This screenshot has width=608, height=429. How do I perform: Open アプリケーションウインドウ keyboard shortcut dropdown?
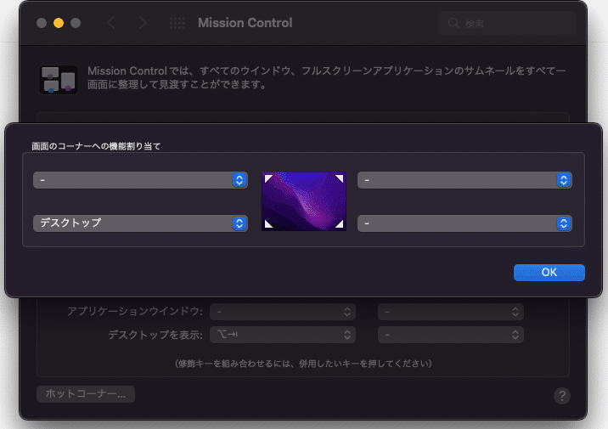point(283,312)
